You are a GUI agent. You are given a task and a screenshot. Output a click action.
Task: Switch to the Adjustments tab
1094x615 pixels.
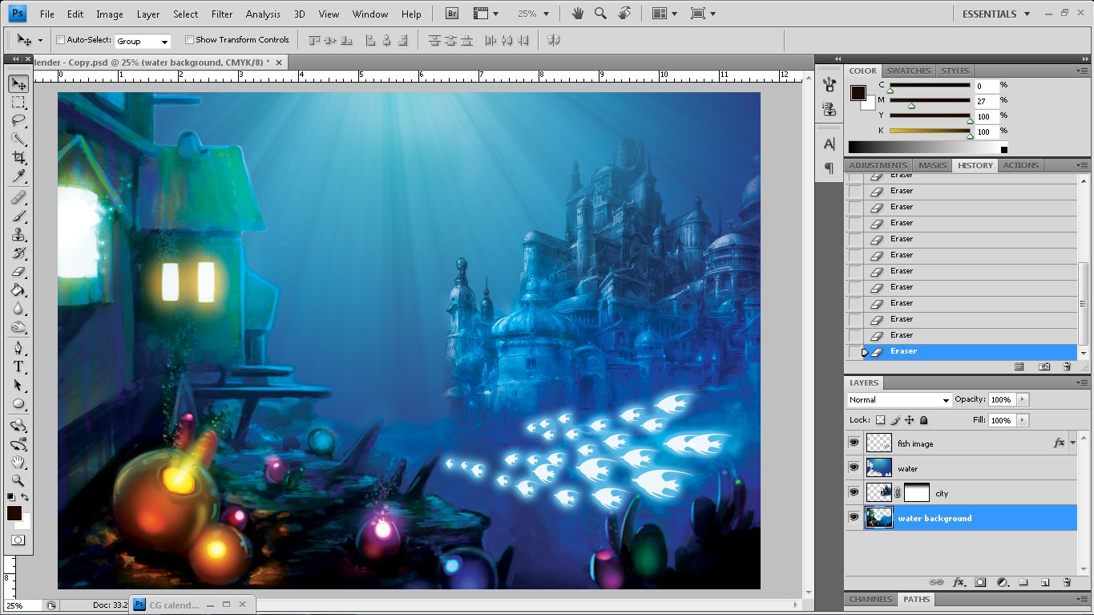pyautogui.click(x=878, y=165)
